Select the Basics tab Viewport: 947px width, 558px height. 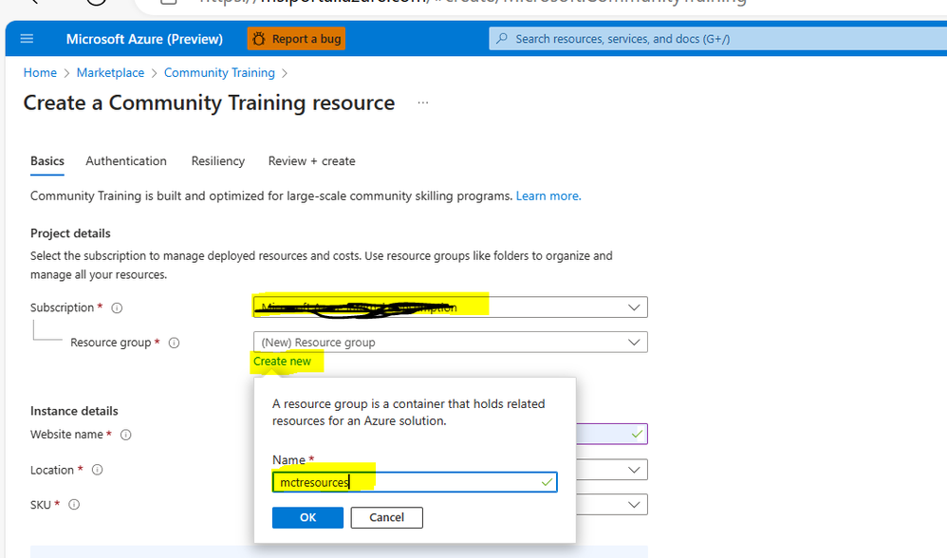point(47,161)
